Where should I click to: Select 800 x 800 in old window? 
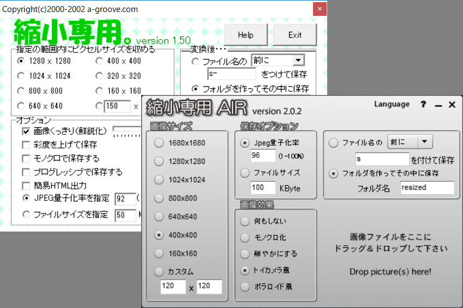click(x=21, y=91)
